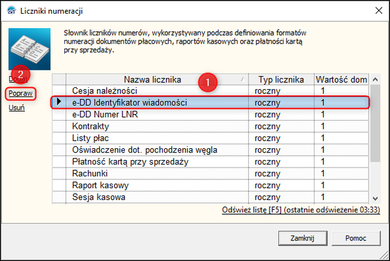Click the Typ licznika column header

(x=280, y=79)
